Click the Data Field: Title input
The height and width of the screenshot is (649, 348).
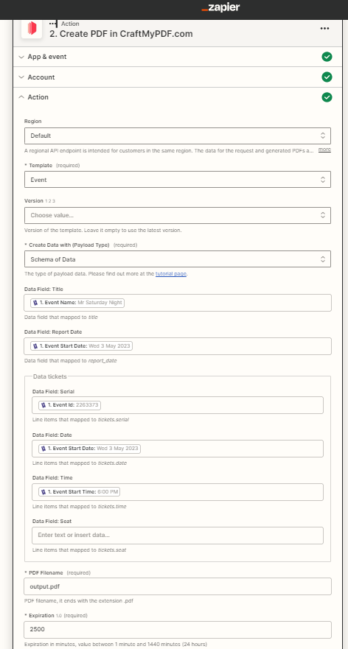click(x=178, y=303)
